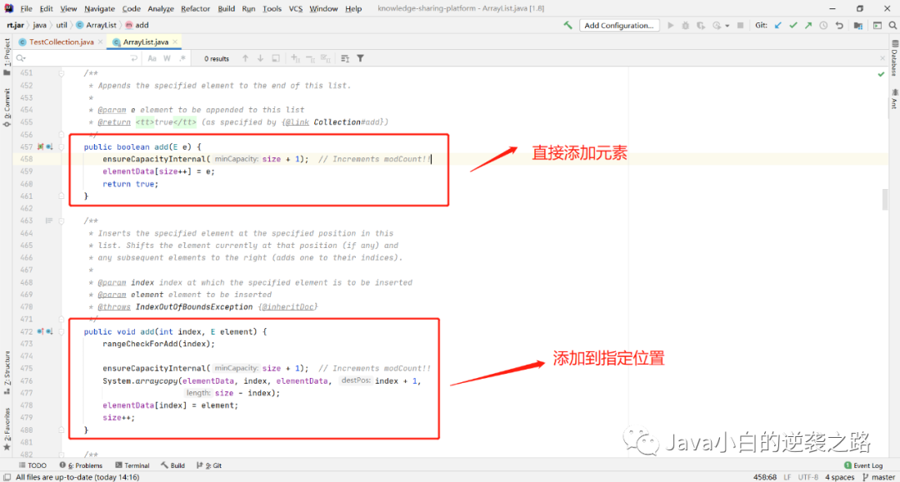
Task: Click the Debug bug icon
Action: [685, 25]
